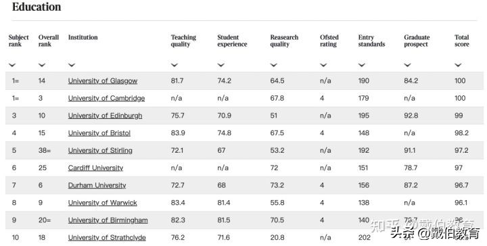Screen dimensions: 487x246
Task: Sort by Teaching quality chevron
Action: point(175,65)
